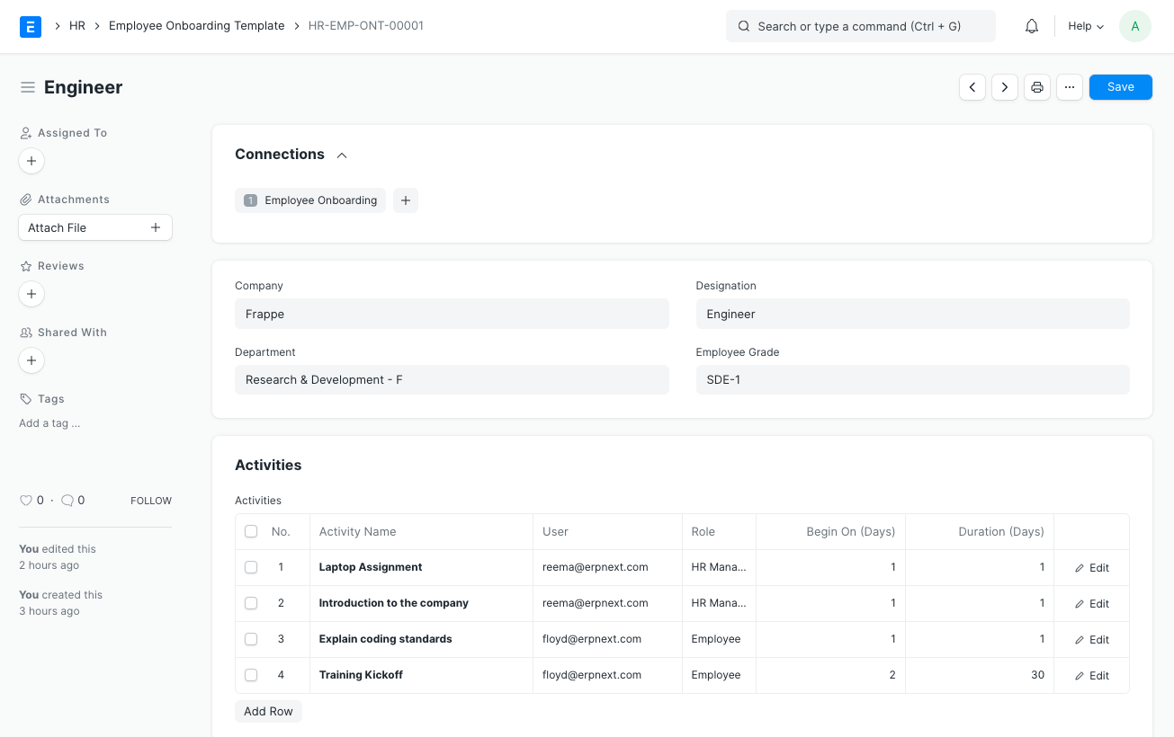Open comments via the comment bubble icon
The width and height of the screenshot is (1174, 737).
[x=66, y=500]
